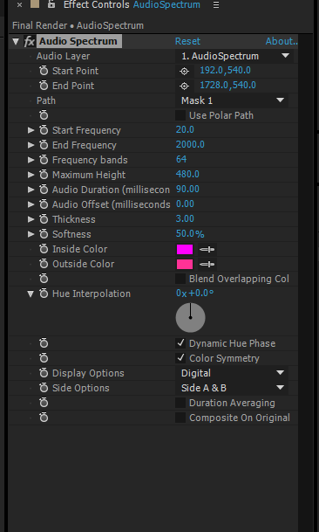Toggle stopwatch for Maximum Height
The width and height of the screenshot is (319, 532).
click(x=44, y=175)
